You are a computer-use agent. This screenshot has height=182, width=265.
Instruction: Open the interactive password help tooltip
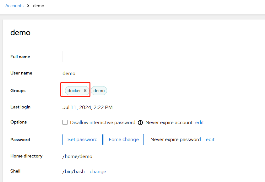(x=140, y=122)
